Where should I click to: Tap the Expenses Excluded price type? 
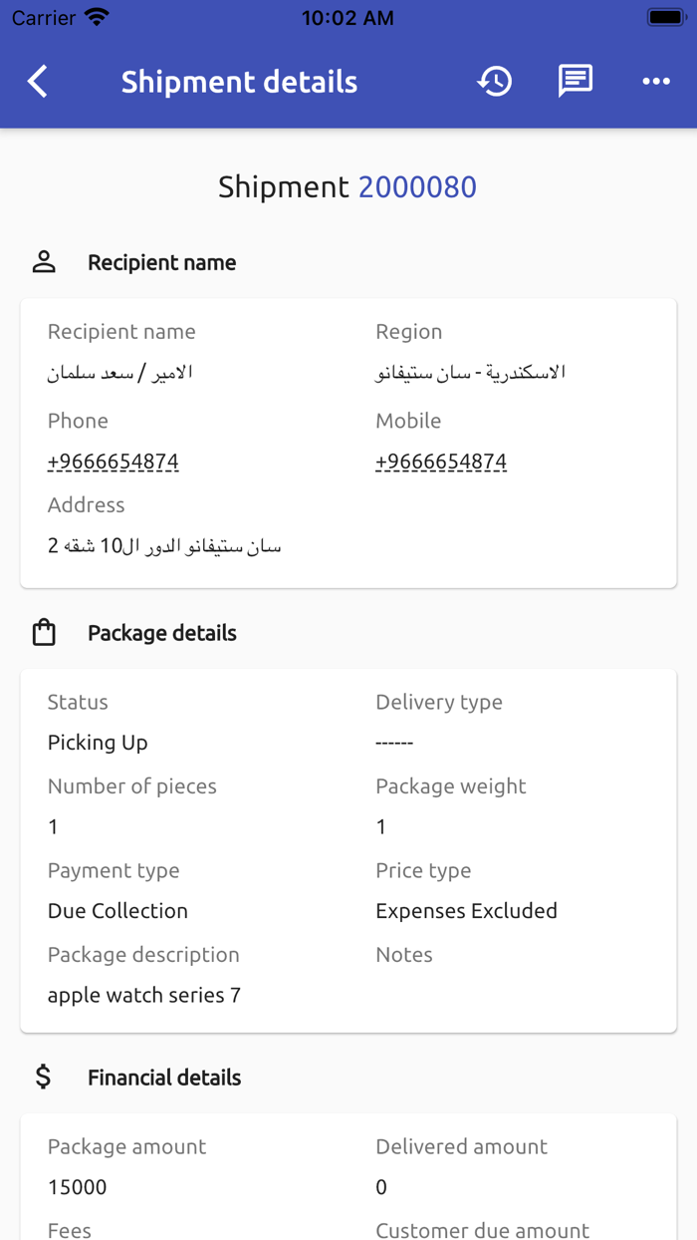[x=466, y=911]
